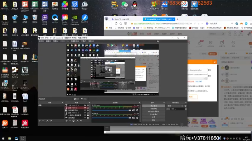Click 开始录制 button in OBS Controls
252x141 pixels.
[x=154, y=109]
